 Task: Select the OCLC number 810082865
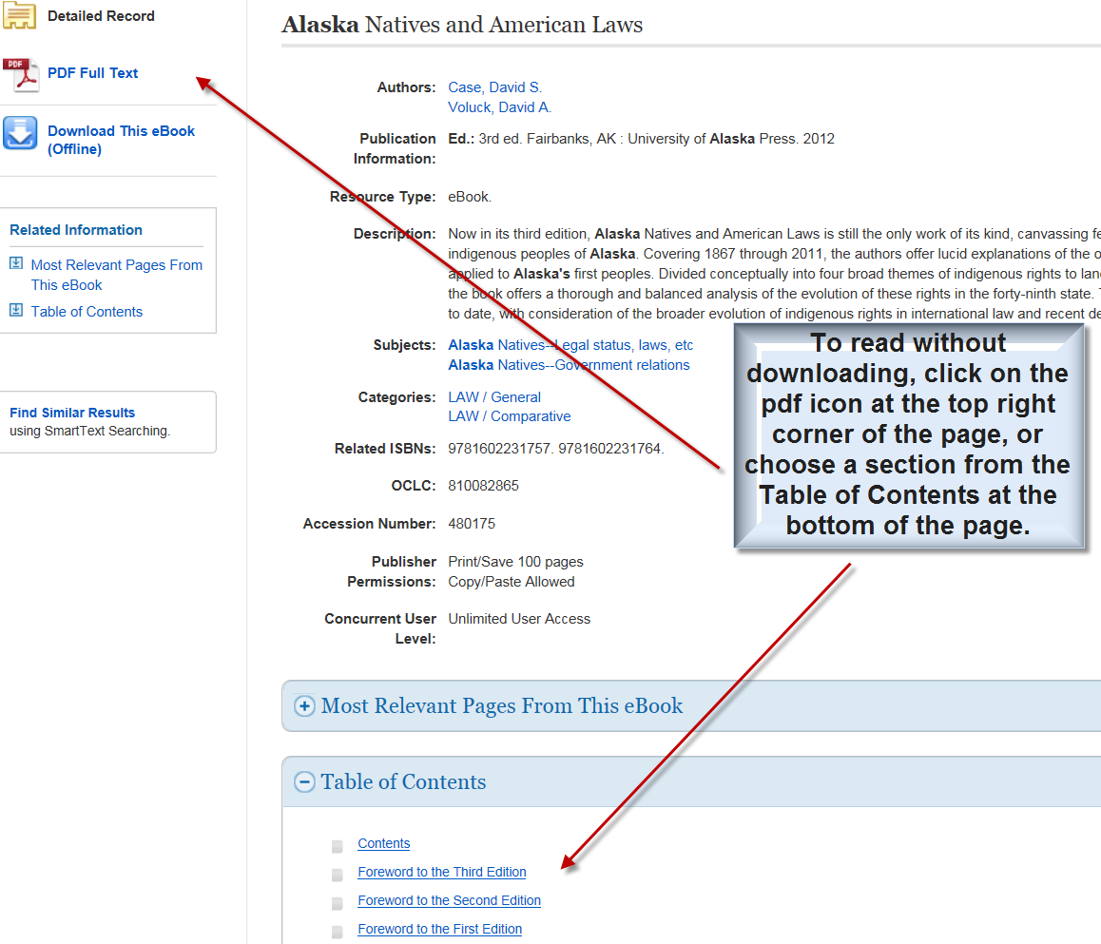pyautogui.click(x=483, y=486)
